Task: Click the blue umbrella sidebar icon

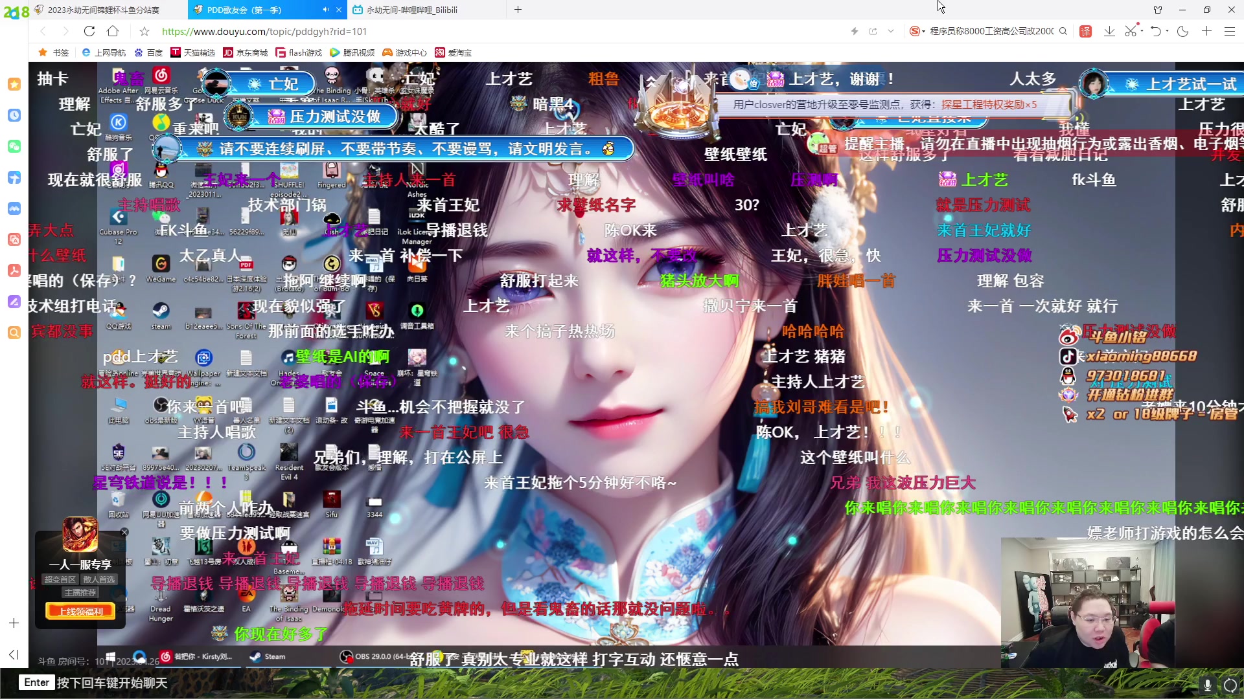Action: coord(14,177)
